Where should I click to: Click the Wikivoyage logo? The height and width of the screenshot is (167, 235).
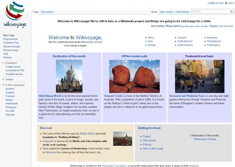(x=15, y=15)
